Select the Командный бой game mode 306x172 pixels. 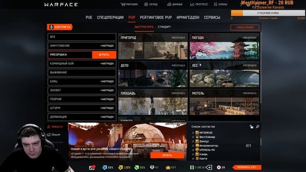pyautogui.click(x=82, y=64)
